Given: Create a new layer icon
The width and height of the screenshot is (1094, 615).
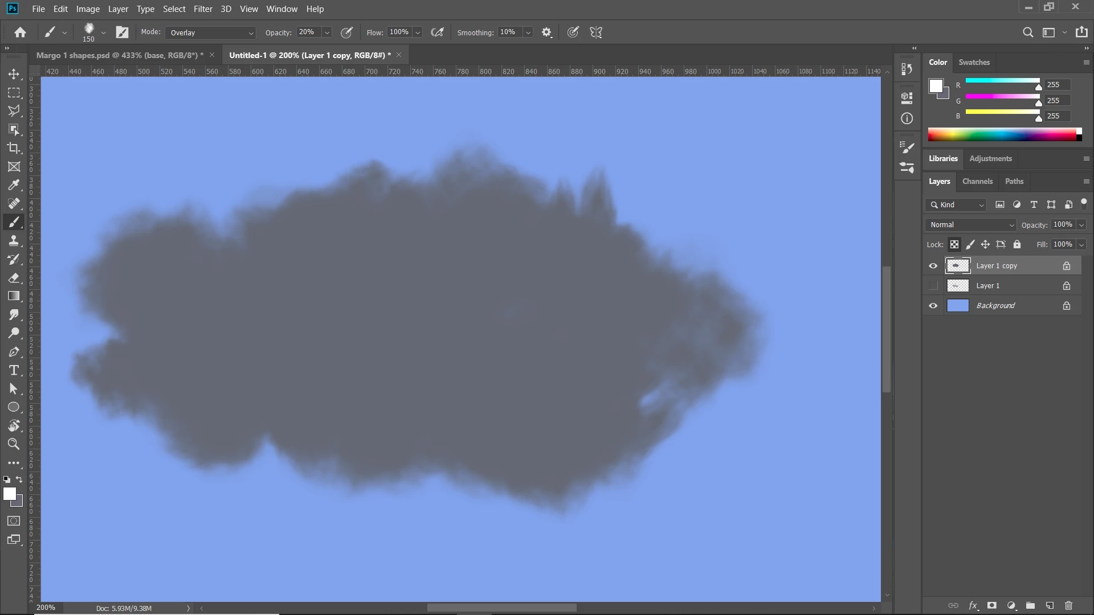Looking at the screenshot, I should 1050,605.
